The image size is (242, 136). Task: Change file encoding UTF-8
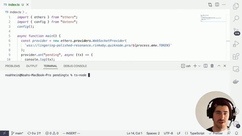coord(168,133)
